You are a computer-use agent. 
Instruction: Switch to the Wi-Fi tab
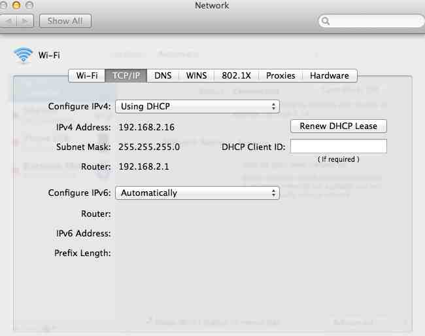click(87, 75)
